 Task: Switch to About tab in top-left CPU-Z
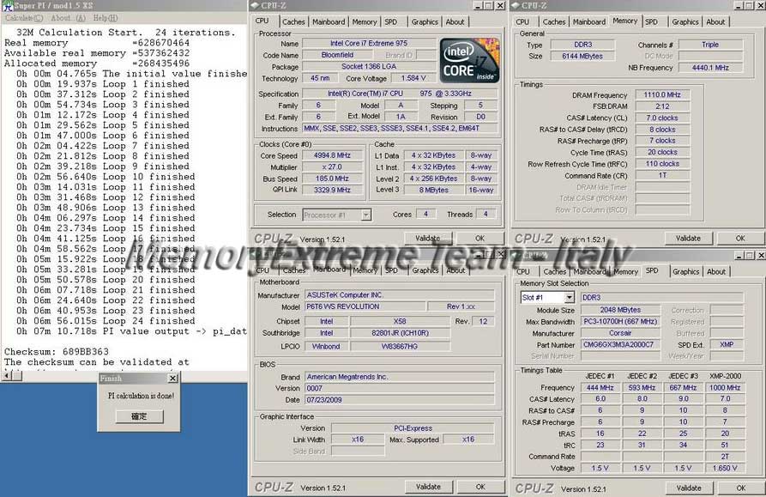click(455, 22)
